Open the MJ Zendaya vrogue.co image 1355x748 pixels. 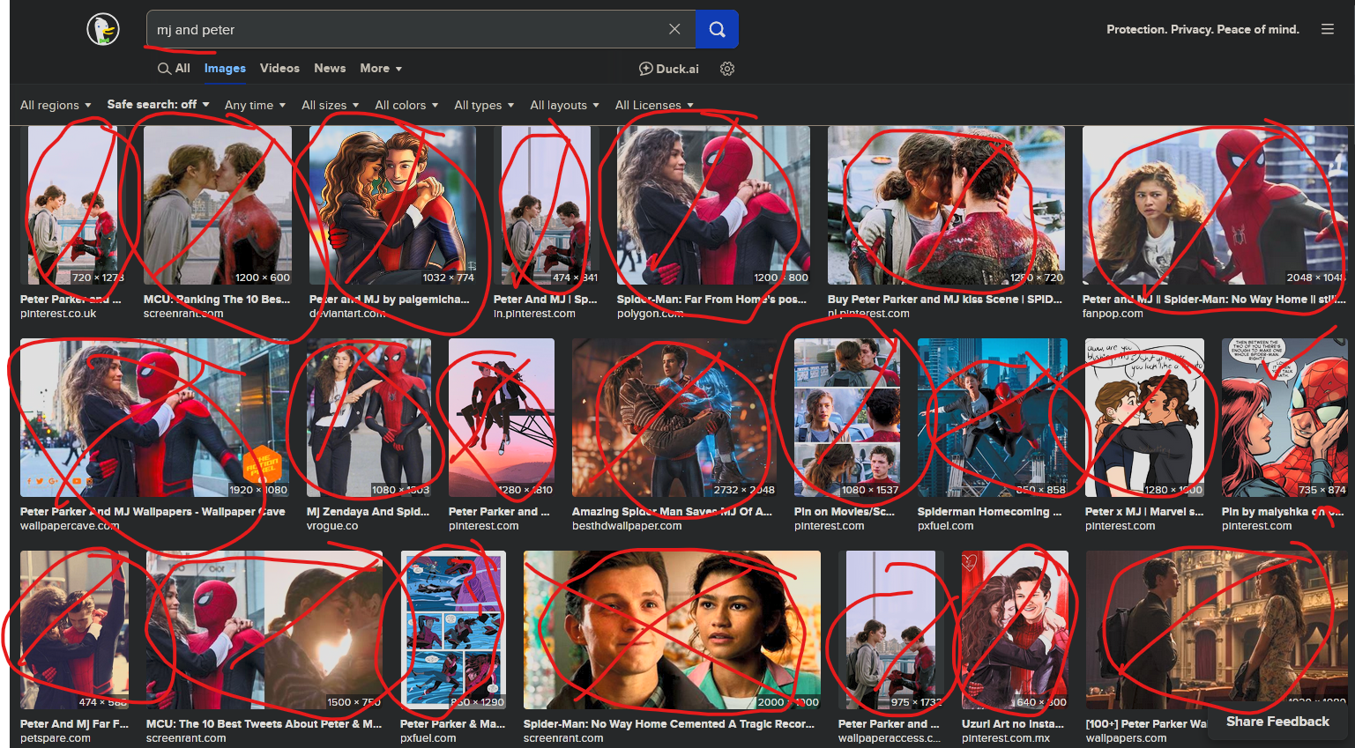click(x=369, y=418)
